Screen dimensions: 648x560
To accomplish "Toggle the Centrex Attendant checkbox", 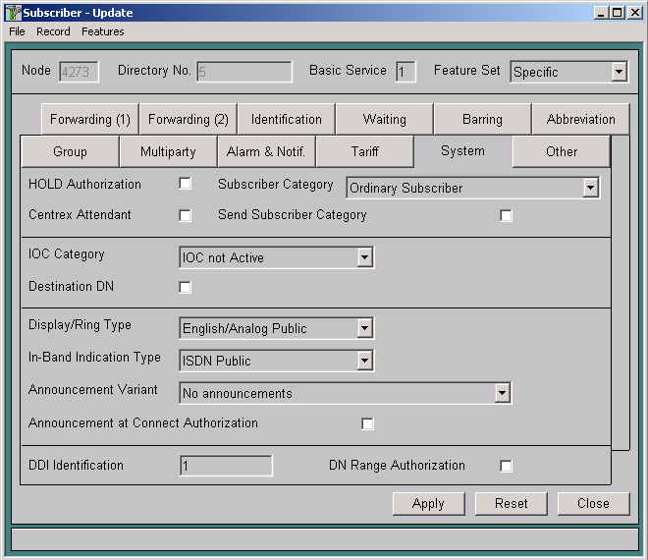I will click(185, 215).
